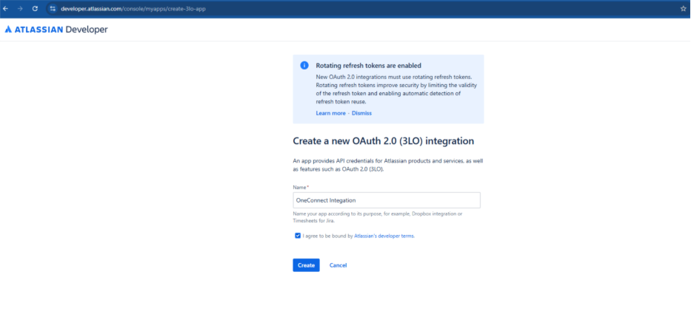Click the address bar URL
Viewport: 691px width, 331px height.
(x=133, y=9)
